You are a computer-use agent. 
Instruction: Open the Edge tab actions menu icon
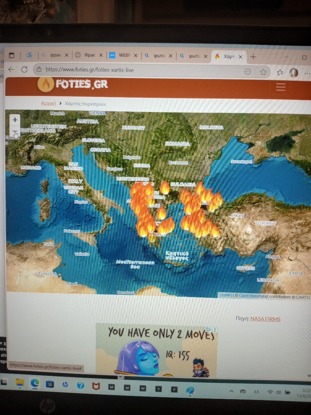[x=12, y=55]
